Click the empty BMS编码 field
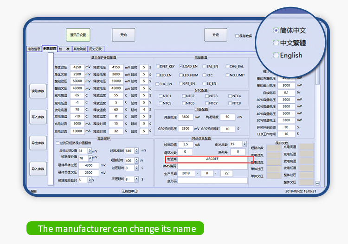This screenshot has width=348, height=244. coord(212,166)
